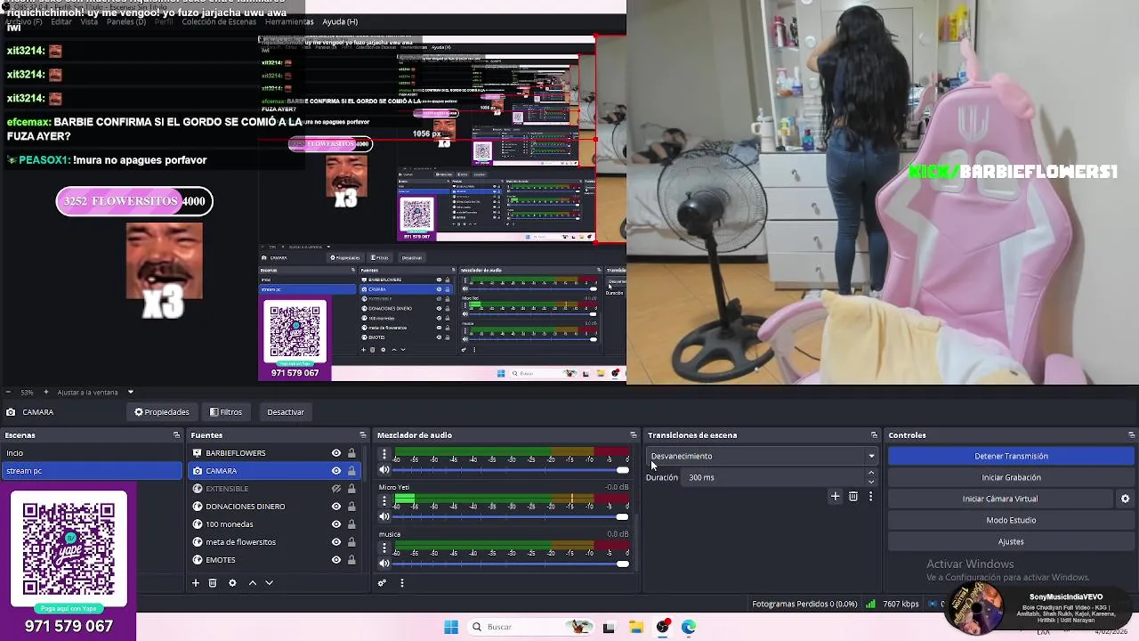Remove selected source with trash icon
This screenshot has width=1139, height=641.
point(213,583)
